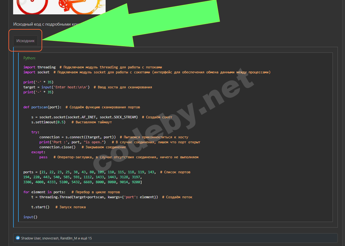Click the final 'input()' code line

pyautogui.click(x=30, y=217)
